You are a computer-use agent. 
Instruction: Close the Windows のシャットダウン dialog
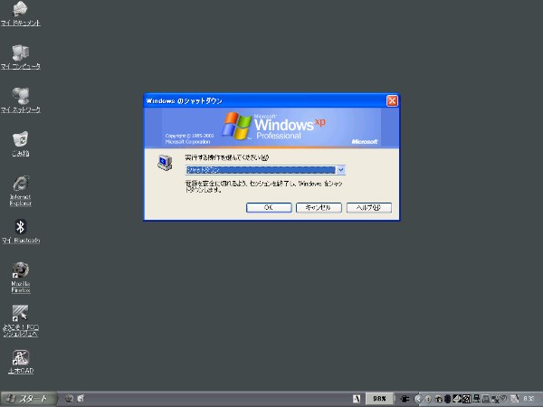click(x=392, y=100)
